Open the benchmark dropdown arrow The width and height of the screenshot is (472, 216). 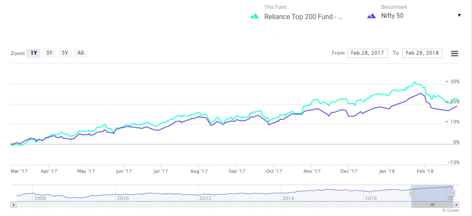point(459,15)
